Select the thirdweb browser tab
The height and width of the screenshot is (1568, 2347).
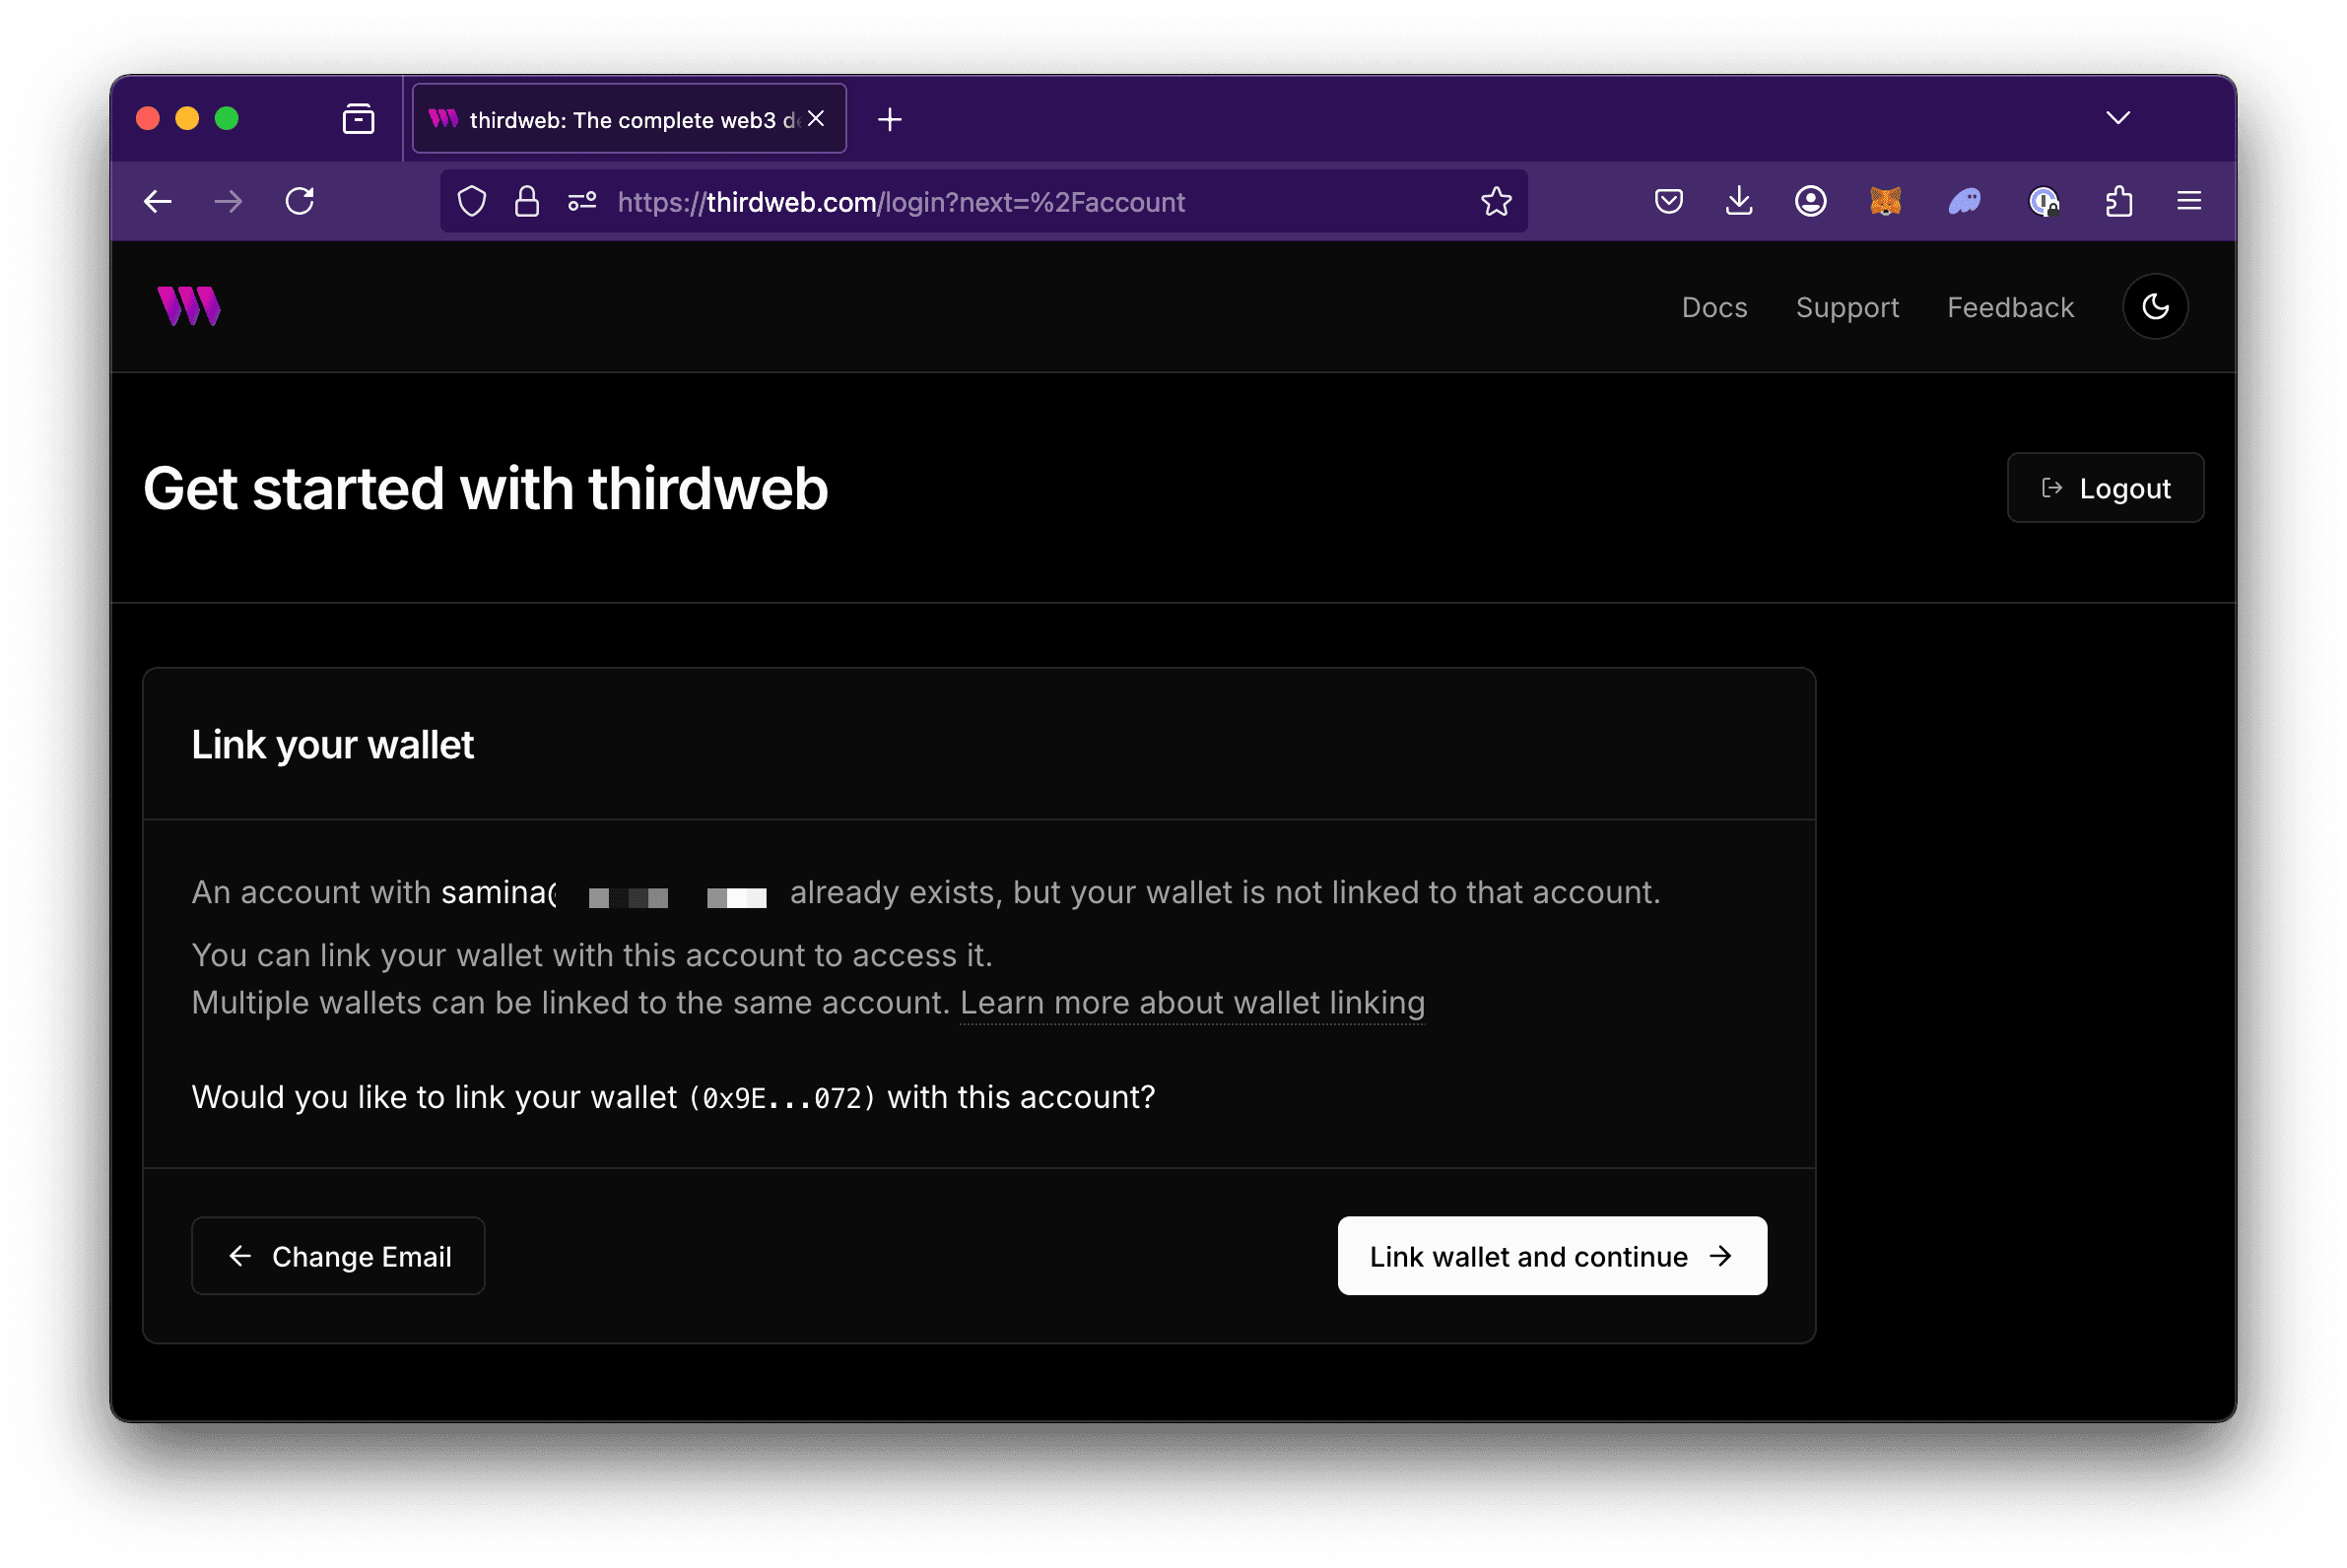pyautogui.click(x=621, y=120)
